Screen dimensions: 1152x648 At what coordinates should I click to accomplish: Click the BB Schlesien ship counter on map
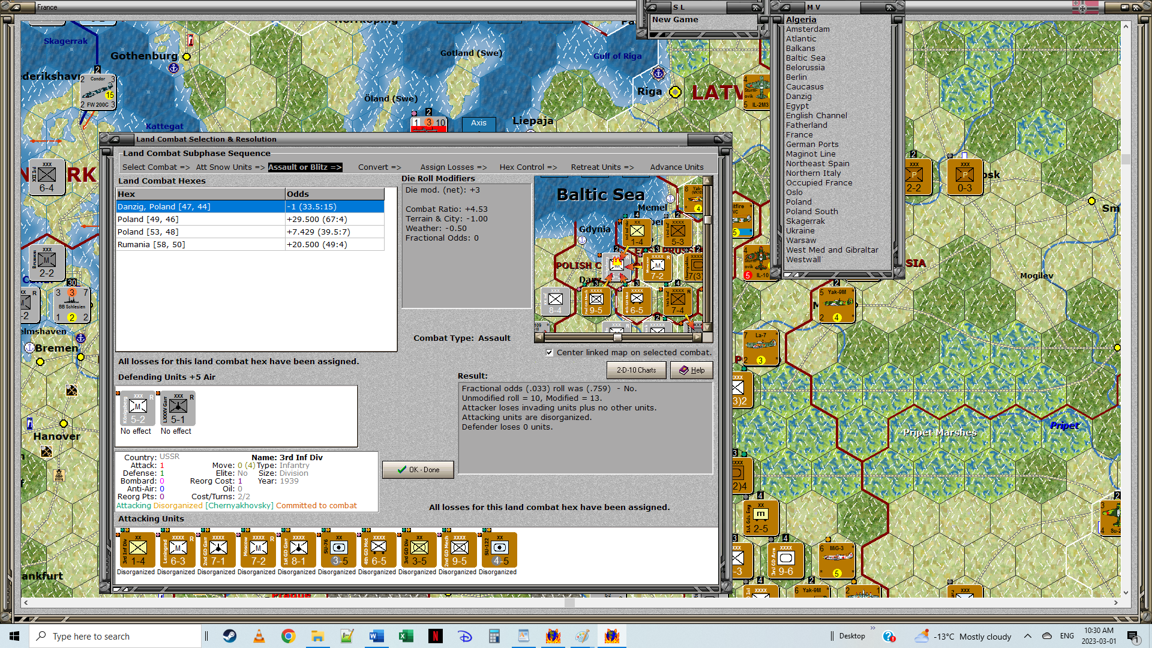pos(71,305)
